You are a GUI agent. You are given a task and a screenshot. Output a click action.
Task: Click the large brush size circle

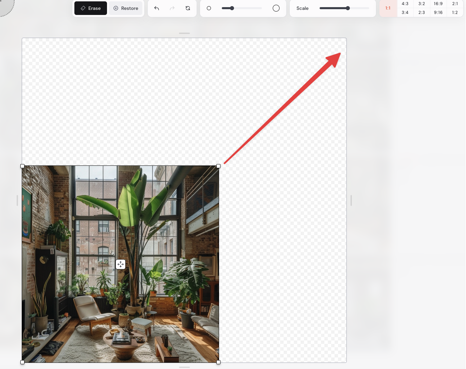tap(276, 8)
